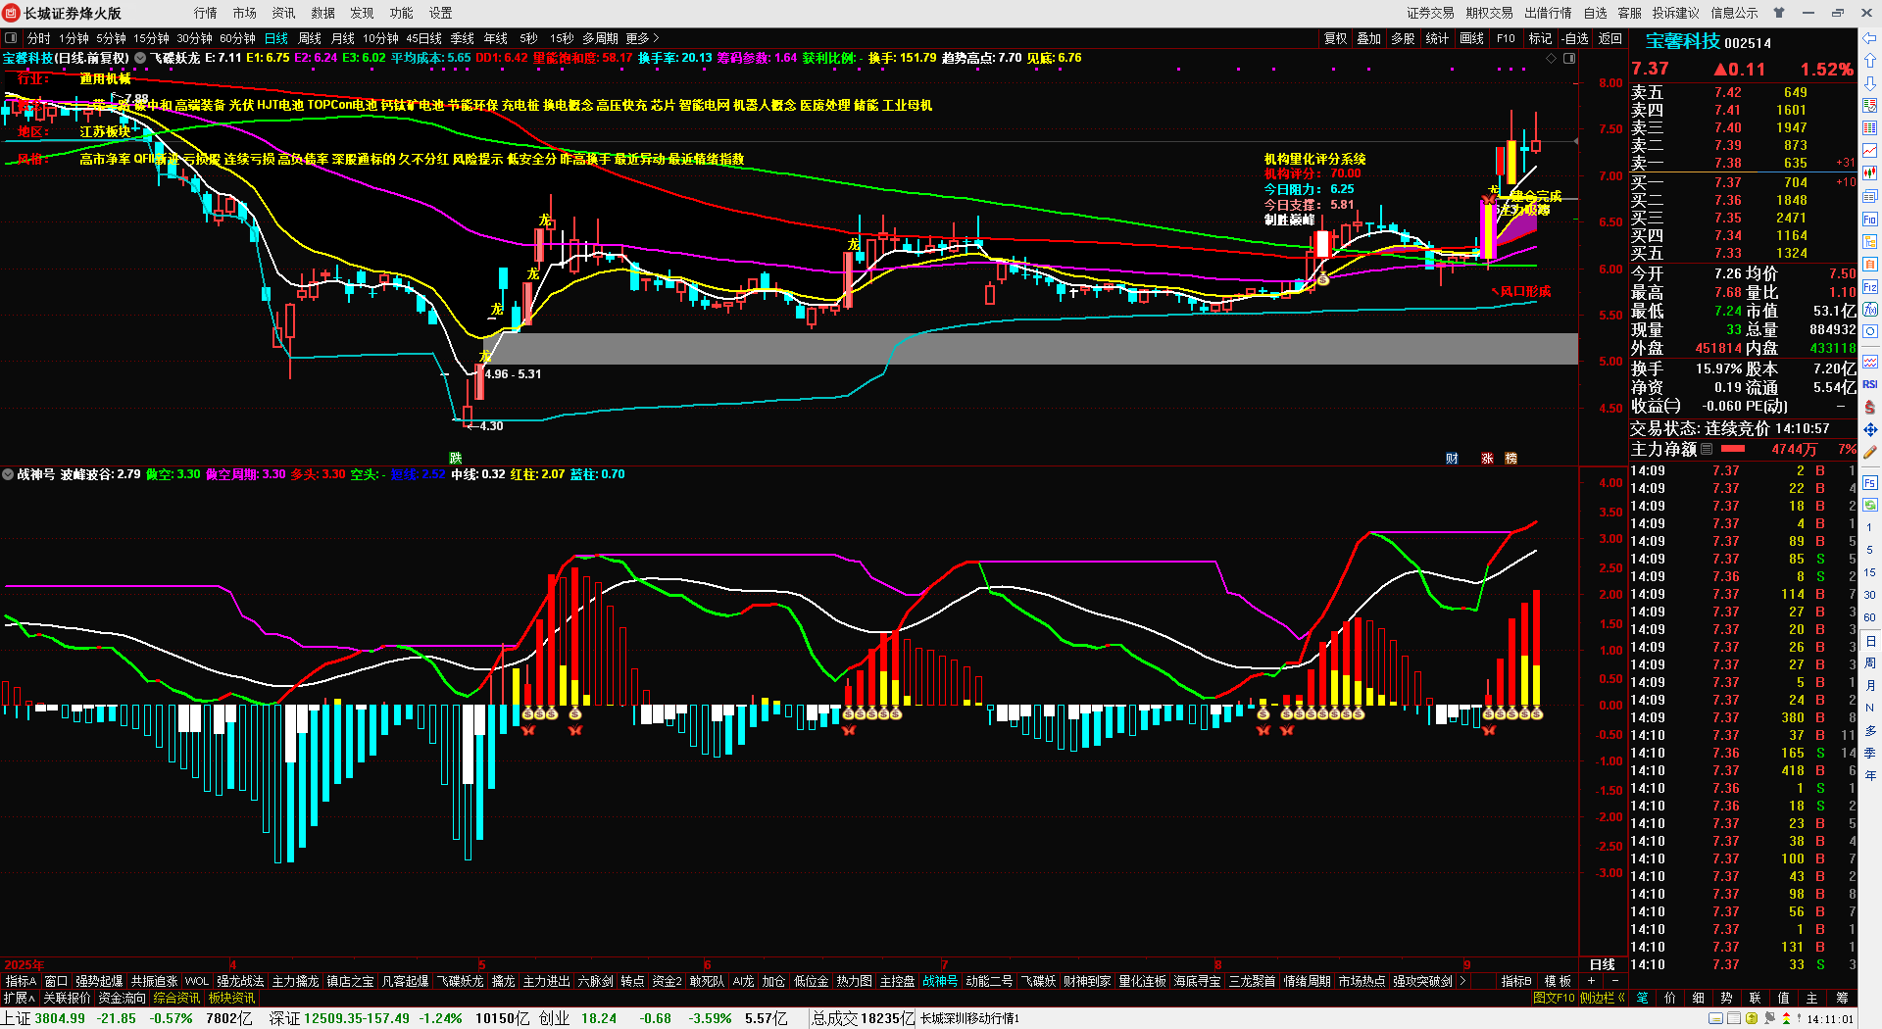
Task: Switch sidebar period to 15 minutes
Action: point(1870,572)
